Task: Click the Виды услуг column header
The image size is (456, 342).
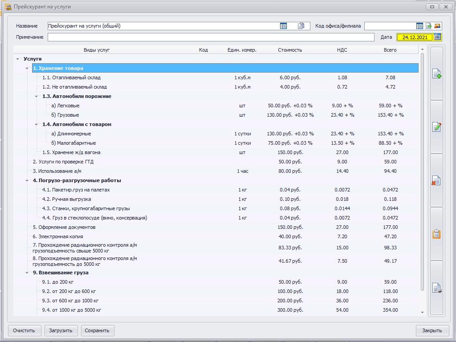Action: [97, 50]
